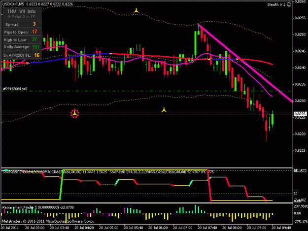
Task: Click the -275.176 scale value in the Retracement pane
Action: pos(300,222)
